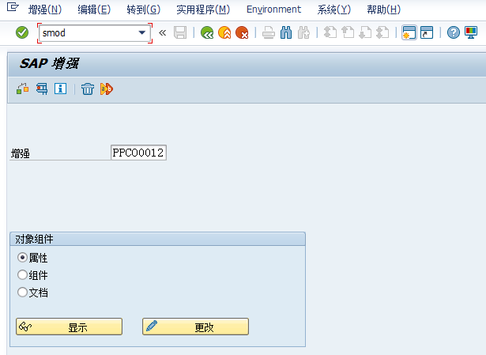The height and width of the screenshot is (355, 486).
Task: Click the green Back icon
Action: 207,32
